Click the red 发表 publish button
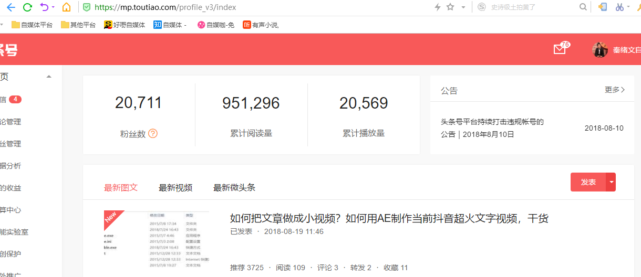 588,182
